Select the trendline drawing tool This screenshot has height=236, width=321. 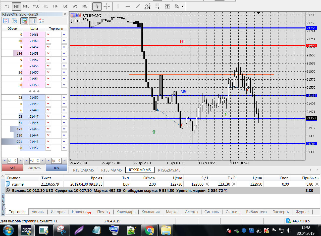pos(137,6)
